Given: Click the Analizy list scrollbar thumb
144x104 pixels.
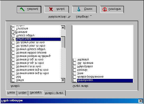Looking at the screenshot, I should [63, 42].
